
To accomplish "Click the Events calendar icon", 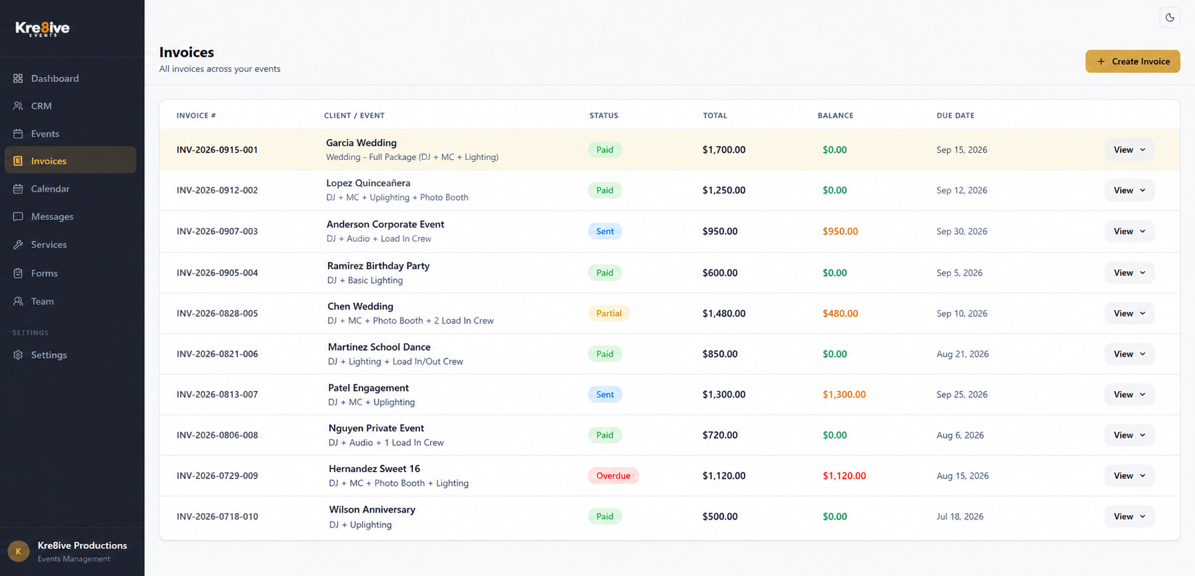I will pos(18,134).
